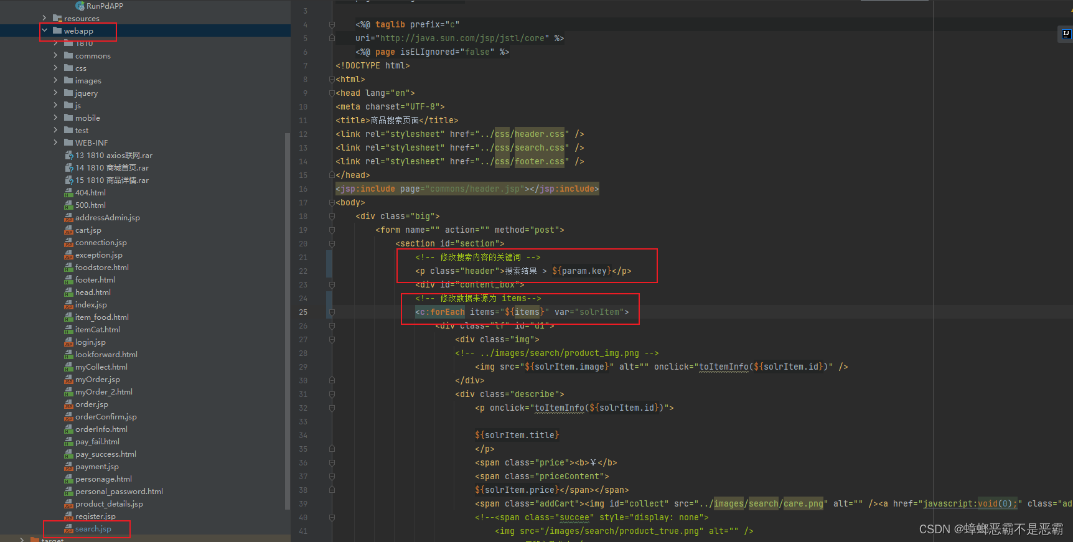Expand the images folder arrow
Image resolution: width=1073 pixels, height=542 pixels.
tap(55, 80)
